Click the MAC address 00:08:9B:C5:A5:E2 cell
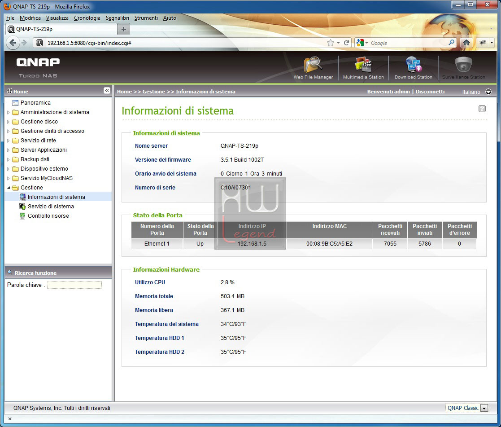The image size is (501, 427). pos(329,244)
